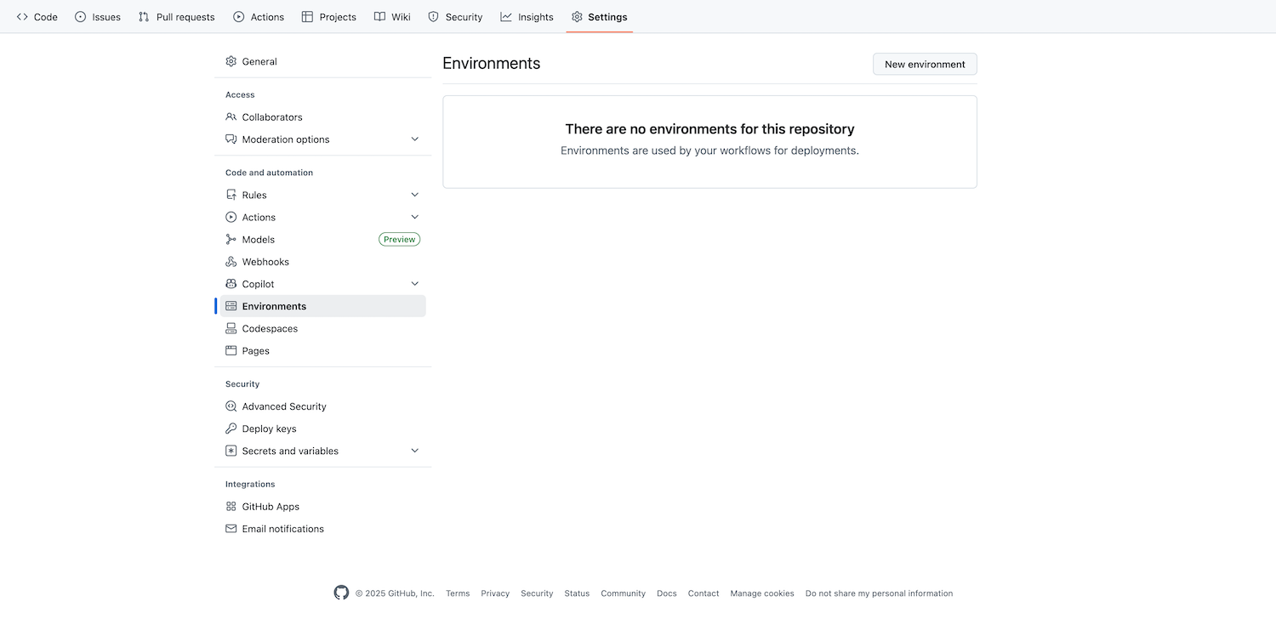This screenshot has width=1276, height=630.
Task: Open the Manage cookies footer link
Action: (761, 593)
